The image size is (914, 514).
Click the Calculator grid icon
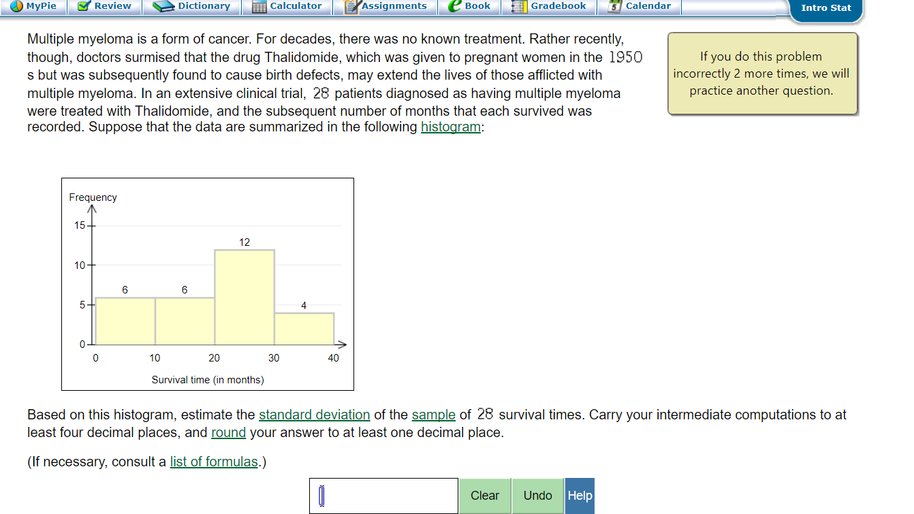[x=259, y=7]
